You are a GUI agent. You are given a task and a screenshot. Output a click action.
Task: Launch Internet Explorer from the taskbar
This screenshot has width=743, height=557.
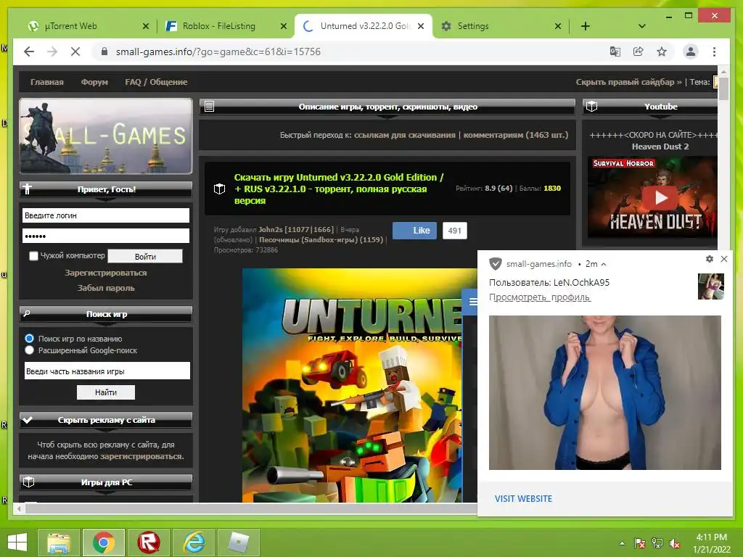point(194,542)
